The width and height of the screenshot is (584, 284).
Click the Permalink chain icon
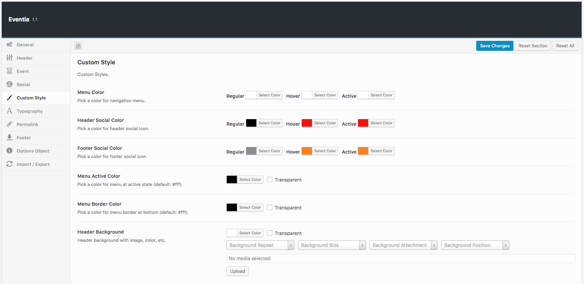pos(10,124)
